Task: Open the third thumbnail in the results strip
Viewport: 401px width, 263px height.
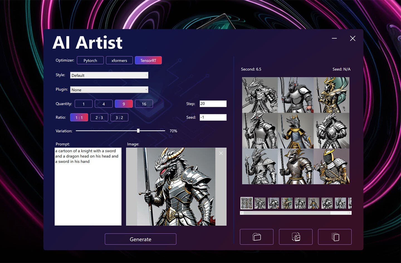Action: tap(273, 203)
